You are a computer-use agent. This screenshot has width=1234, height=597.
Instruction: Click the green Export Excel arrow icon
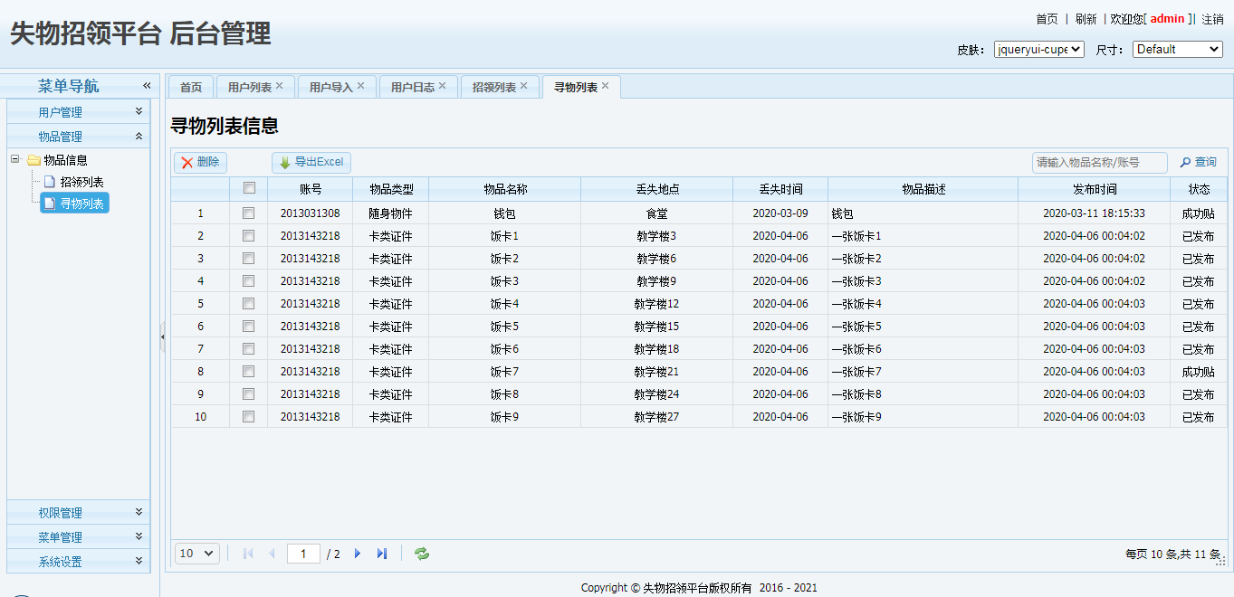[x=284, y=163]
